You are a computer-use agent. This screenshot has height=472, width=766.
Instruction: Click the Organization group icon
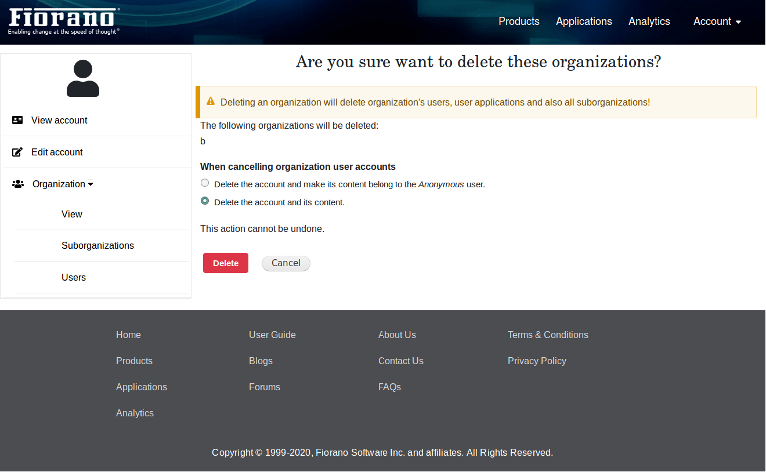pos(18,184)
